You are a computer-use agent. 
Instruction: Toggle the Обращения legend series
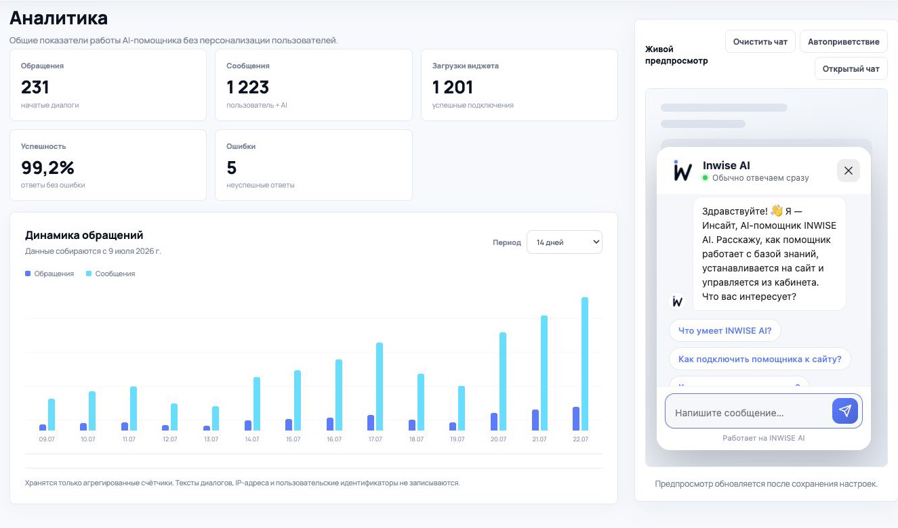pyautogui.click(x=49, y=273)
